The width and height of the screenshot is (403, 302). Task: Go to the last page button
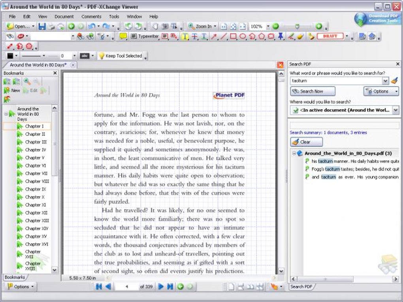tap(170, 287)
